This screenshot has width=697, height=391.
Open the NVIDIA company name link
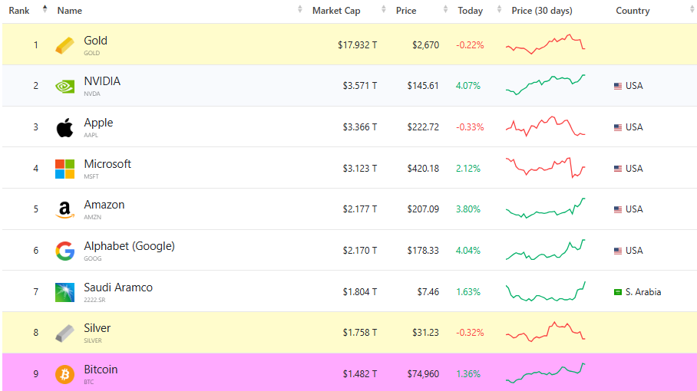[102, 81]
